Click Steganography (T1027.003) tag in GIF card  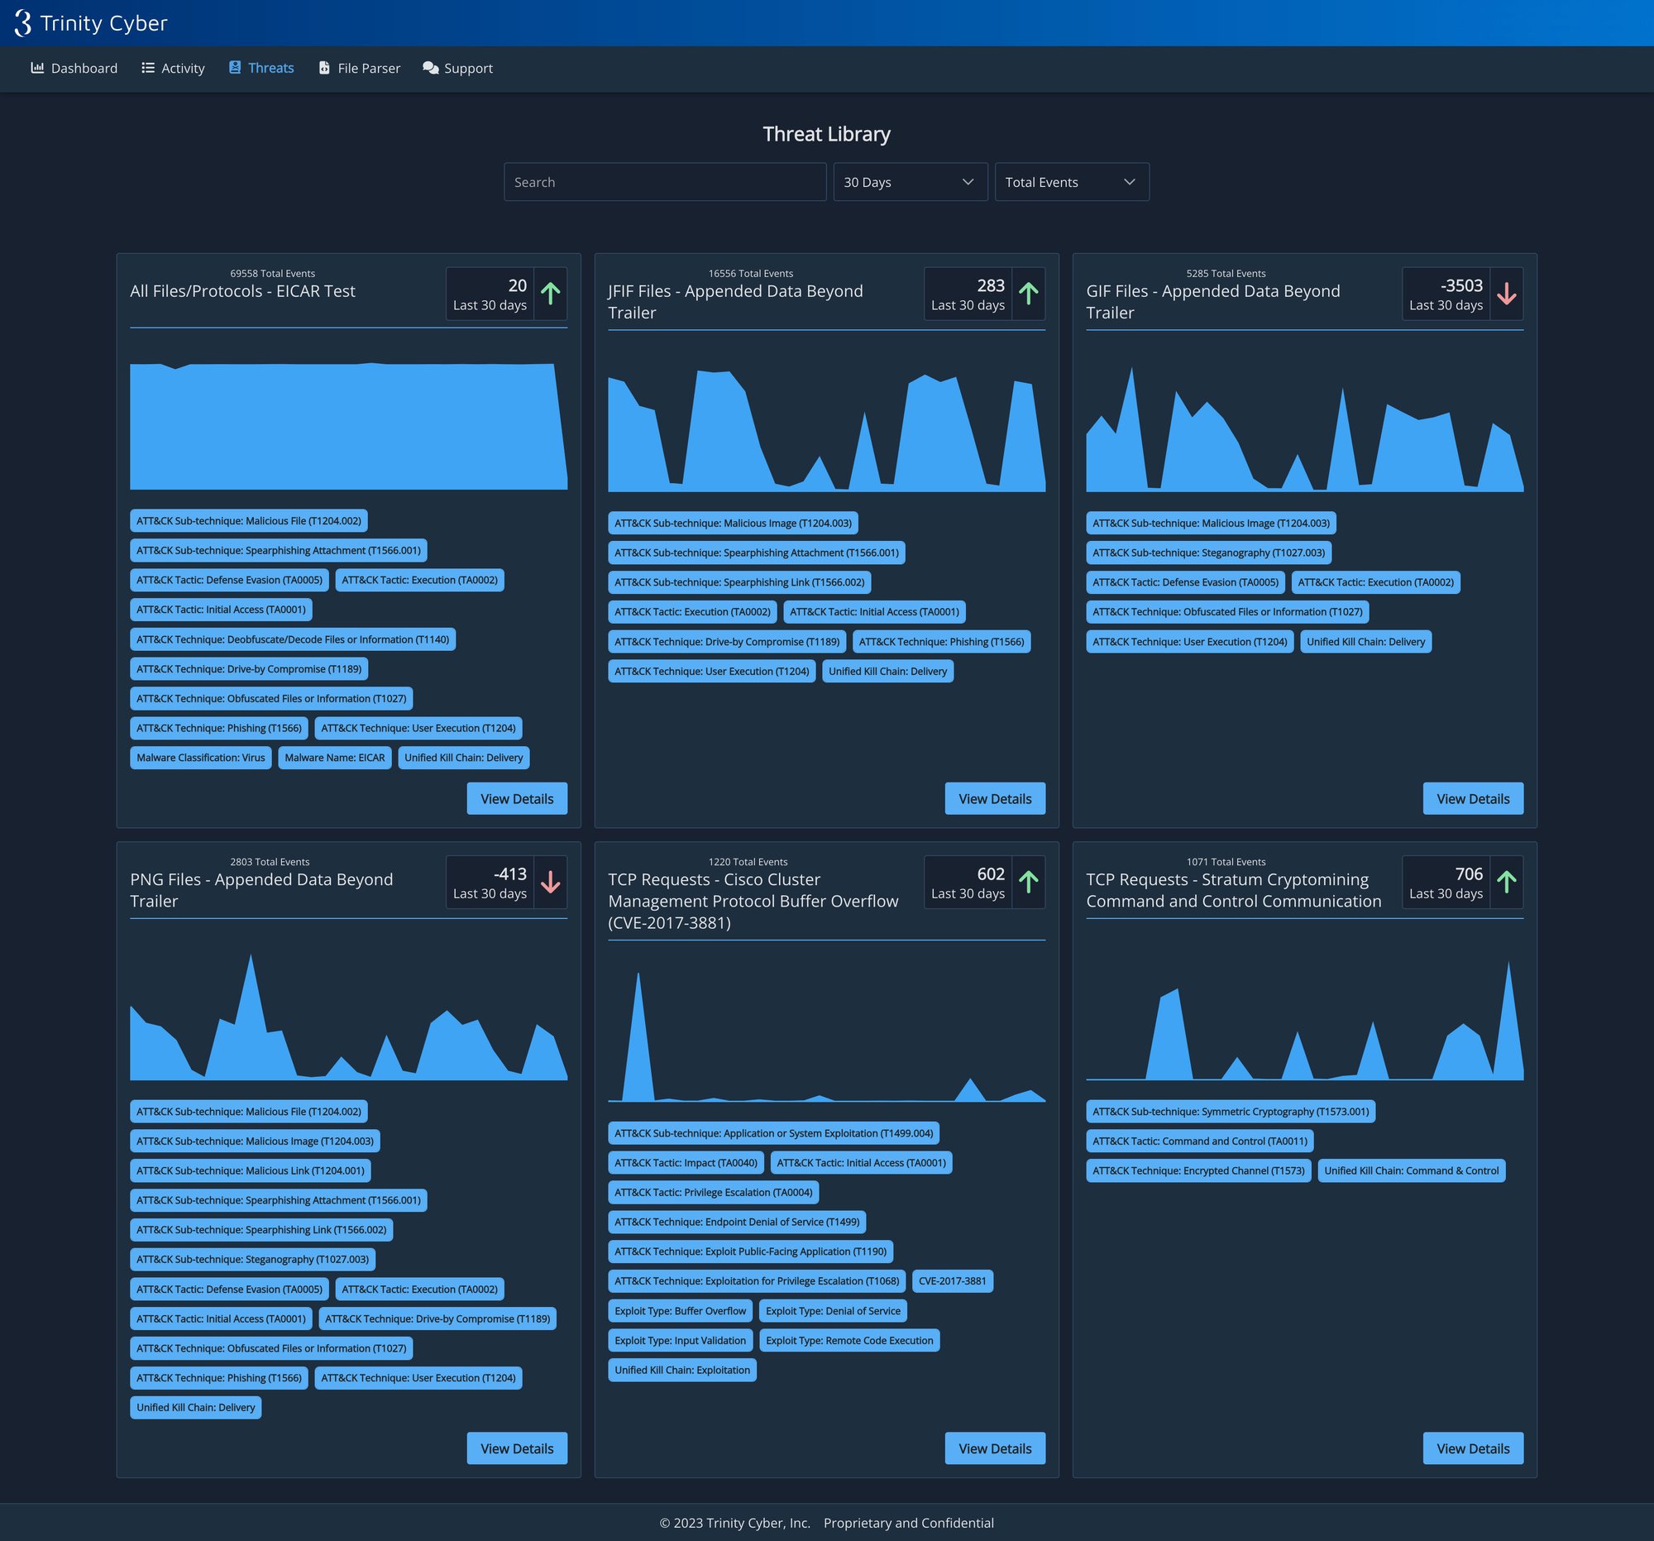1208,553
